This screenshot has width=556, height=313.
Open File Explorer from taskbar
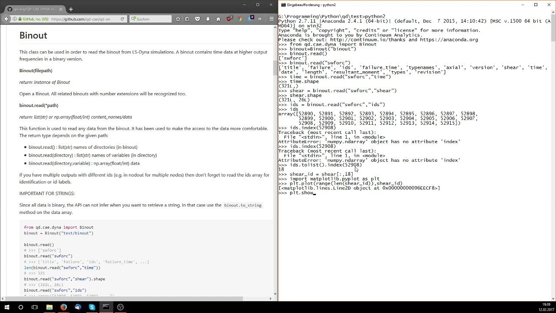coord(50,307)
